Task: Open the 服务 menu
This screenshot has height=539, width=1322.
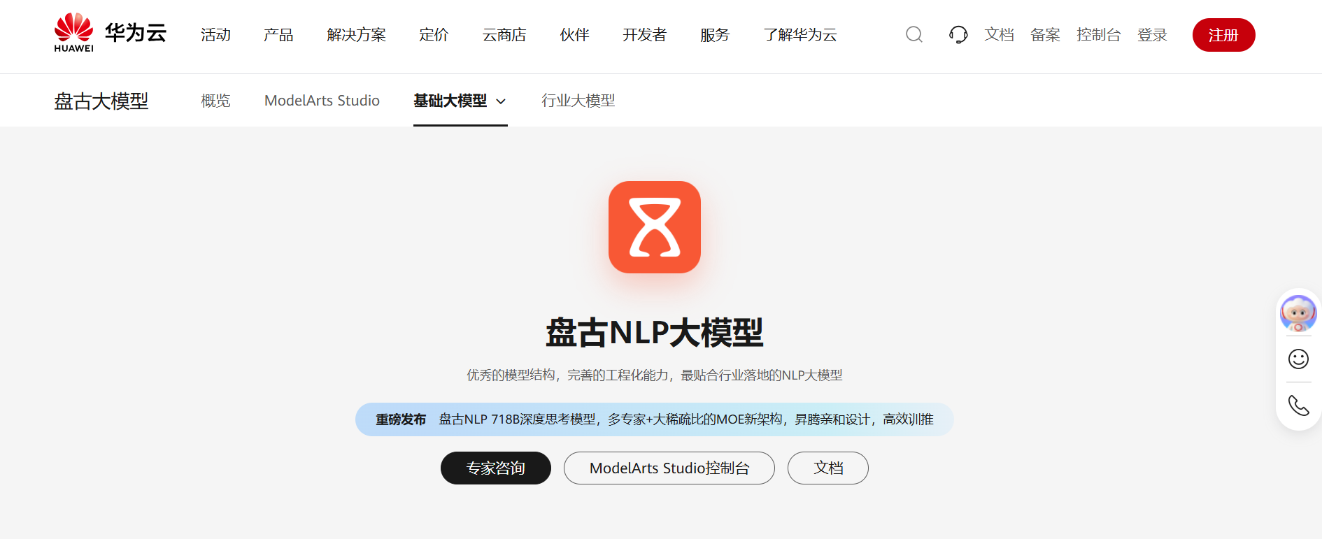Action: [715, 35]
